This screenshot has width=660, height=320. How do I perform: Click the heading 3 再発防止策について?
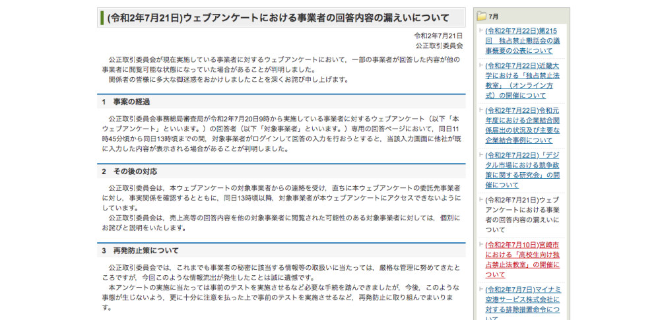[140, 251]
